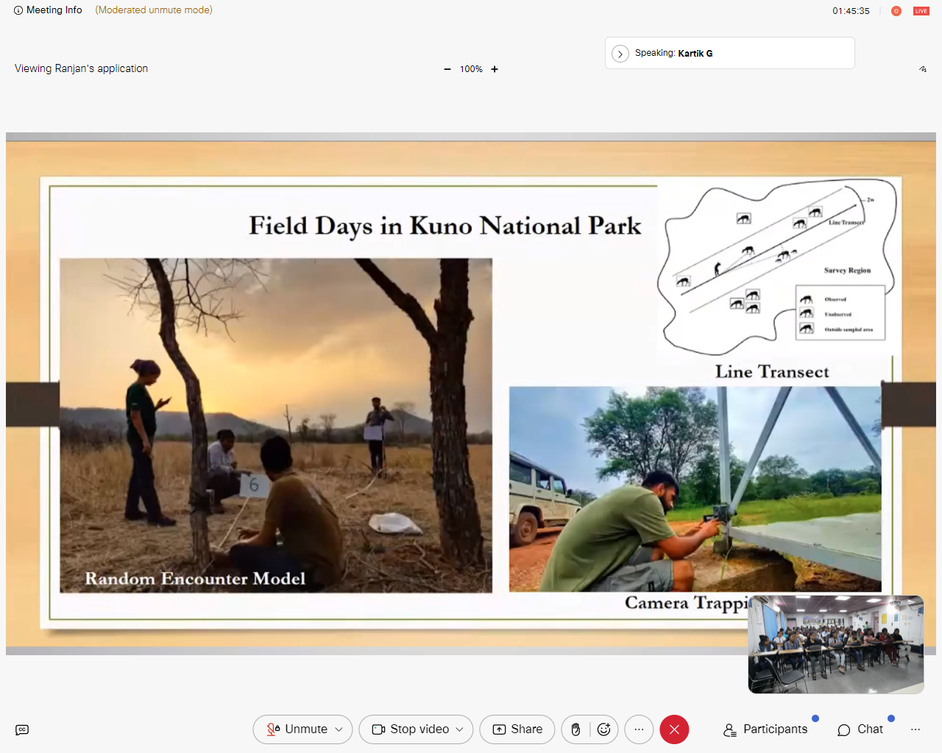Leave meeting with red X button
Viewport: 942px width, 753px height.
[x=674, y=729]
